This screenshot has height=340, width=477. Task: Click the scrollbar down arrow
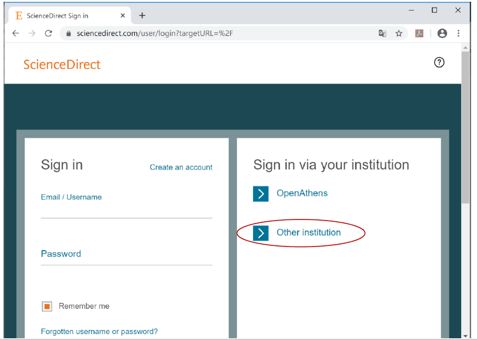(x=465, y=336)
